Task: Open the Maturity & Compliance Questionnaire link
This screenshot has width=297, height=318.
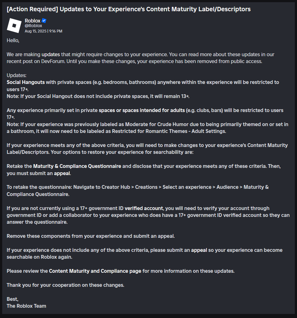Action: point(77,166)
